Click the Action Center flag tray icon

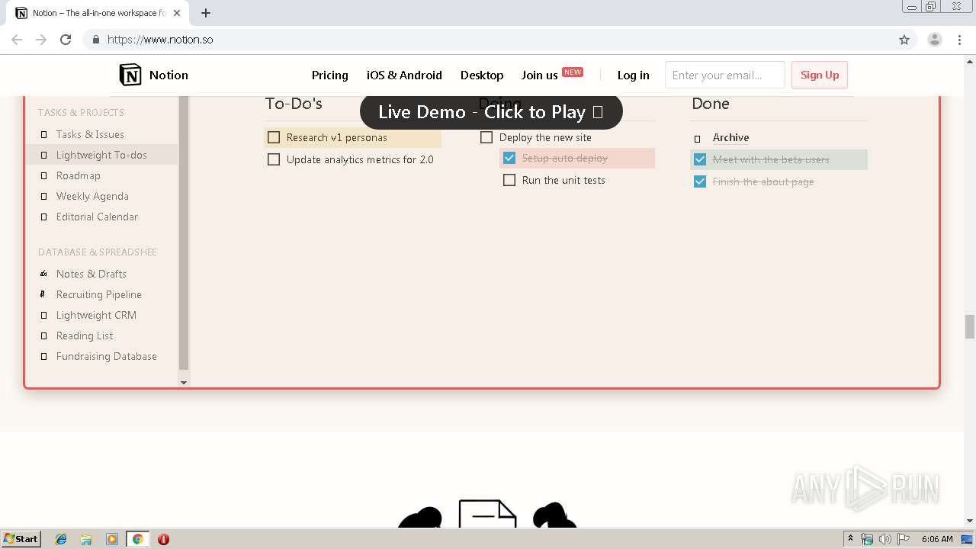[903, 539]
